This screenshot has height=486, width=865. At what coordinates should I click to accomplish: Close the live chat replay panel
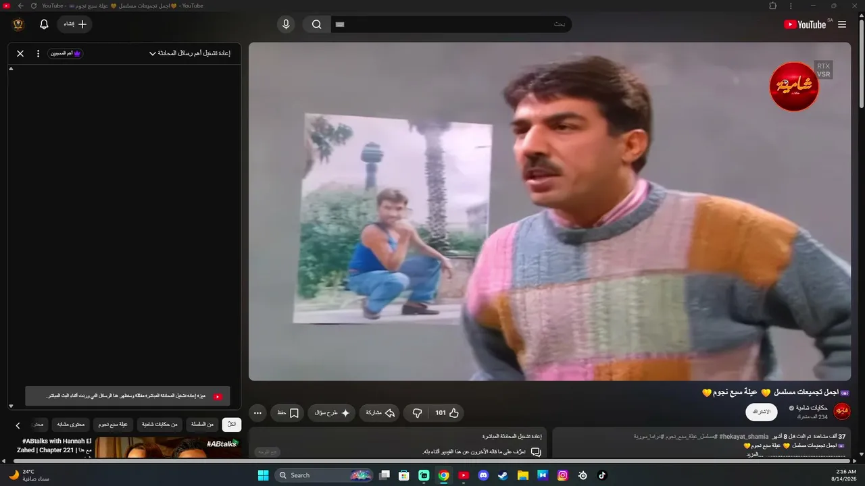coord(20,53)
